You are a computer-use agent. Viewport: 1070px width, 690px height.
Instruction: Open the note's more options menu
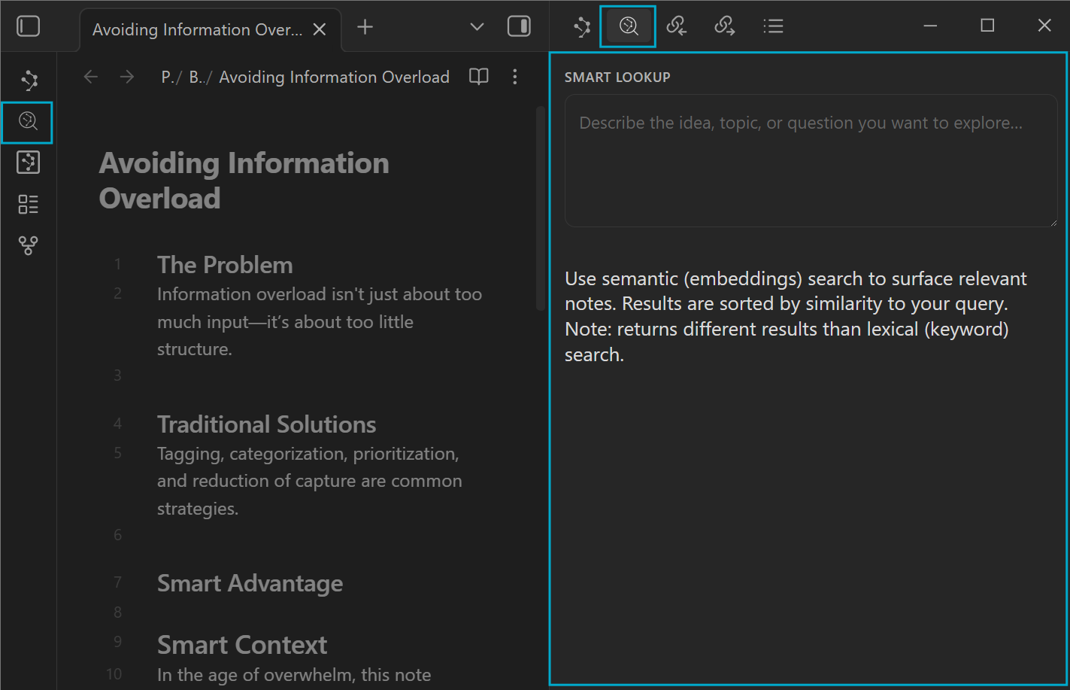tap(515, 77)
